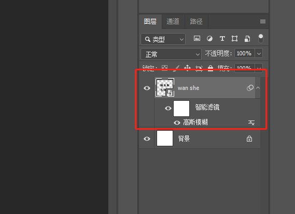
Task: Open the layers panel flyout menu
Action: 263,22
